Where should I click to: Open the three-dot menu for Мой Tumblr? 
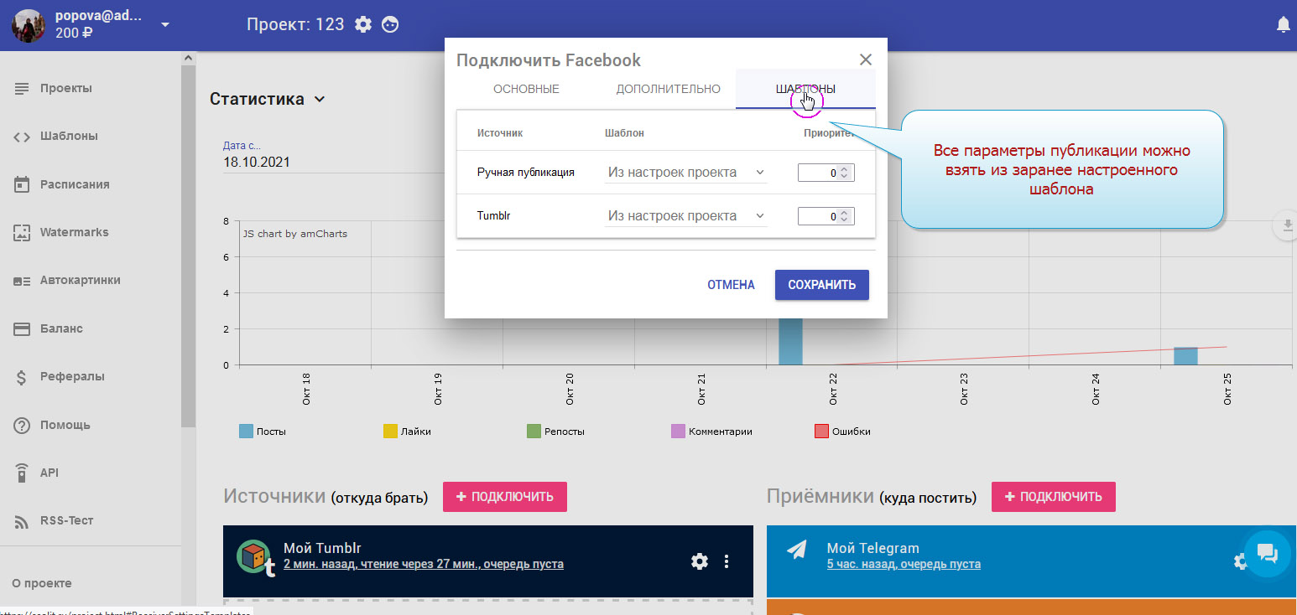coord(727,561)
